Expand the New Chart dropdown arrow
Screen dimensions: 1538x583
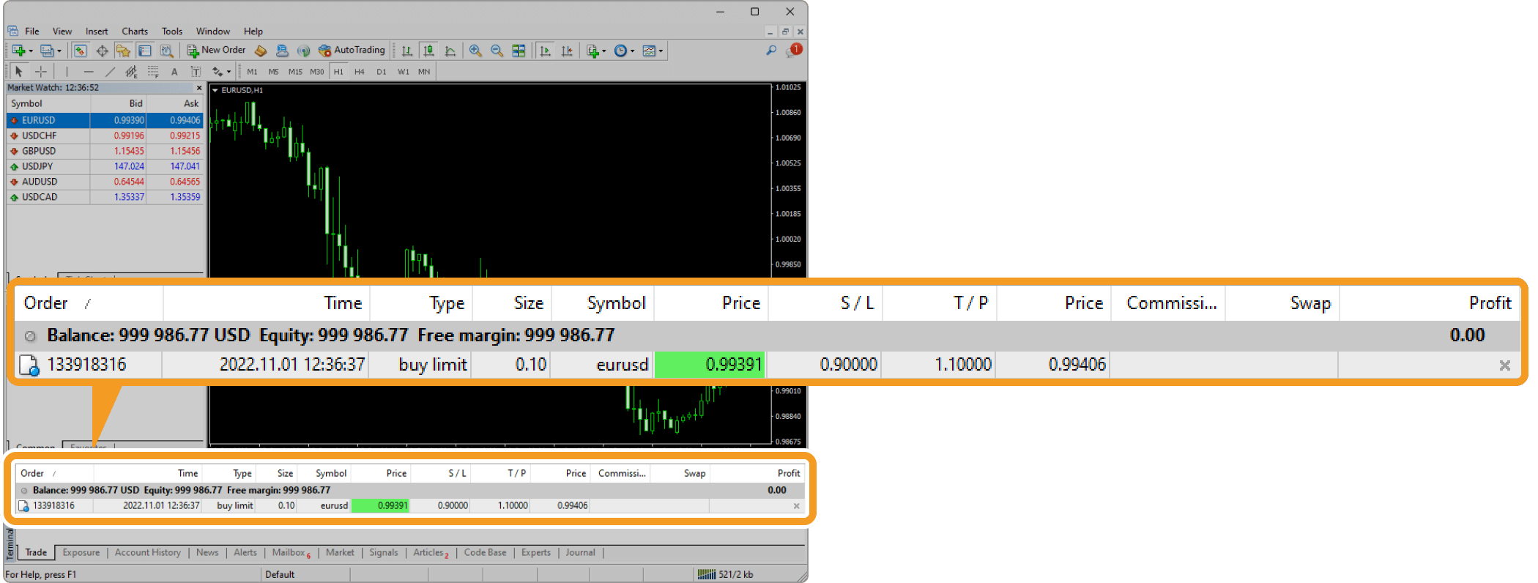(x=31, y=51)
